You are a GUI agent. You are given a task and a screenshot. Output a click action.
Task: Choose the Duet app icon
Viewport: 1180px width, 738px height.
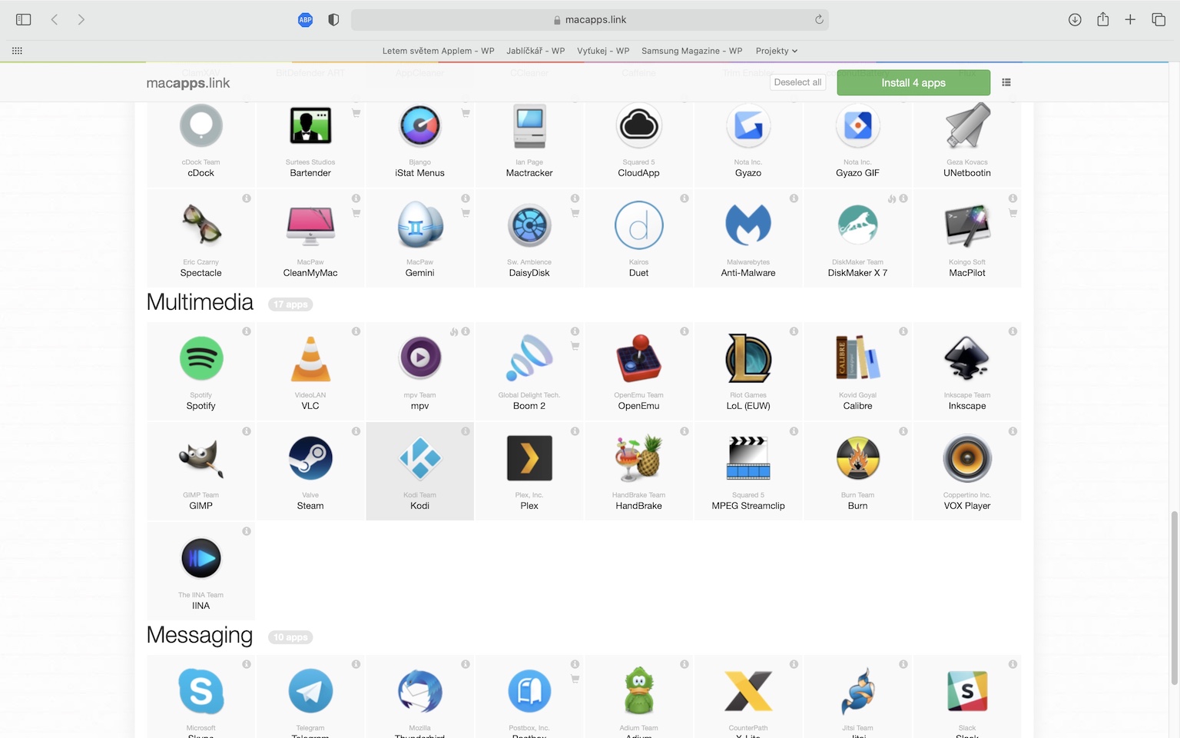[638, 225]
